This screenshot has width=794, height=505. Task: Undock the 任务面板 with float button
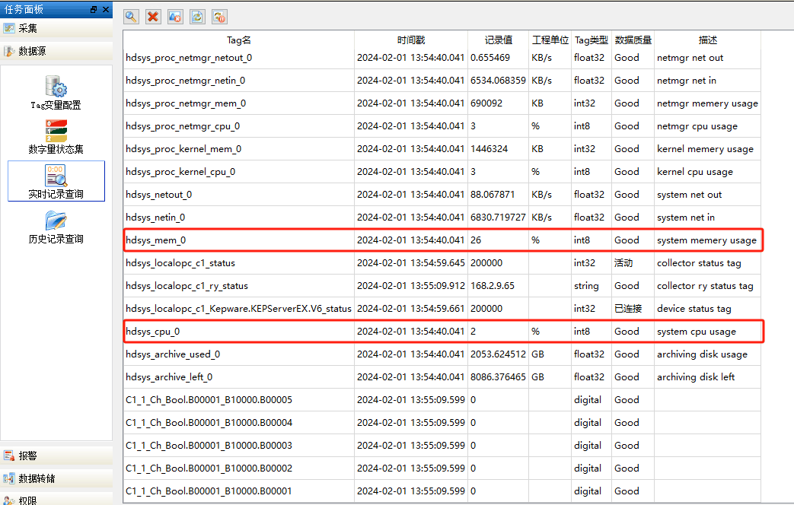tap(94, 10)
